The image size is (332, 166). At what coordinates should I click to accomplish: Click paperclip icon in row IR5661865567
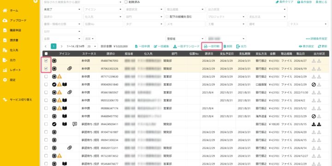click(70, 92)
